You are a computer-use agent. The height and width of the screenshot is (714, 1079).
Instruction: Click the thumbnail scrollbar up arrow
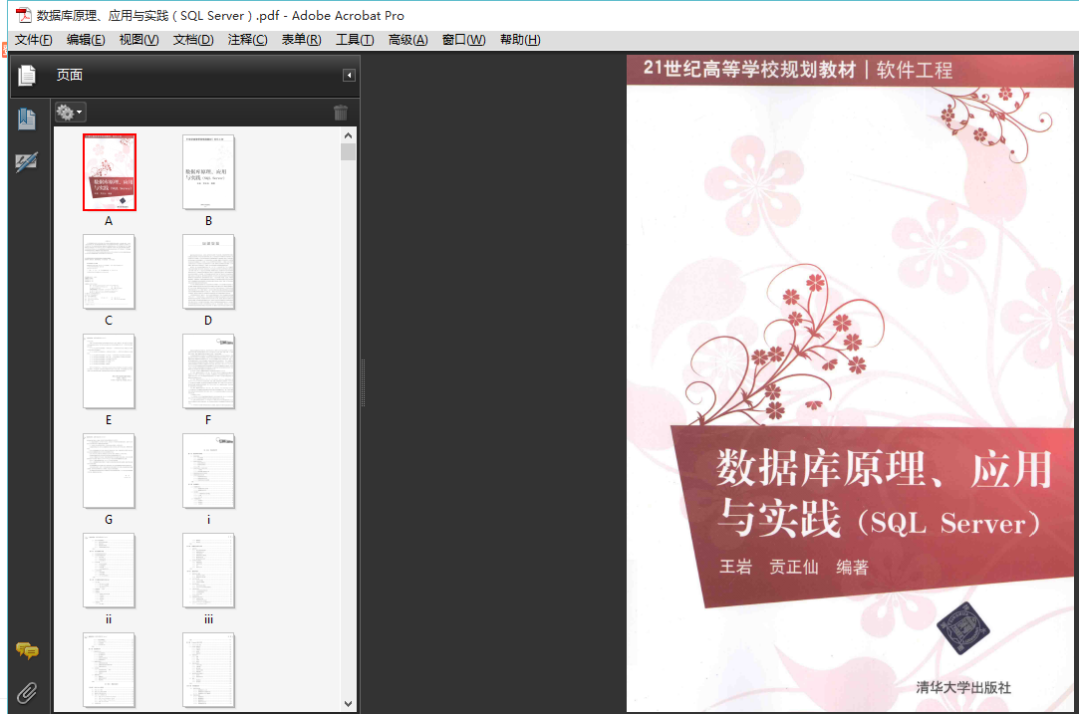[x=348, y=135]
